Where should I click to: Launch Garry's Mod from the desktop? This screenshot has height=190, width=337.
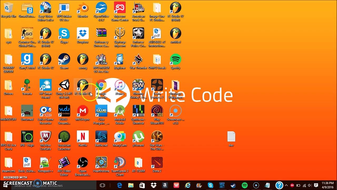coord(27,62)
